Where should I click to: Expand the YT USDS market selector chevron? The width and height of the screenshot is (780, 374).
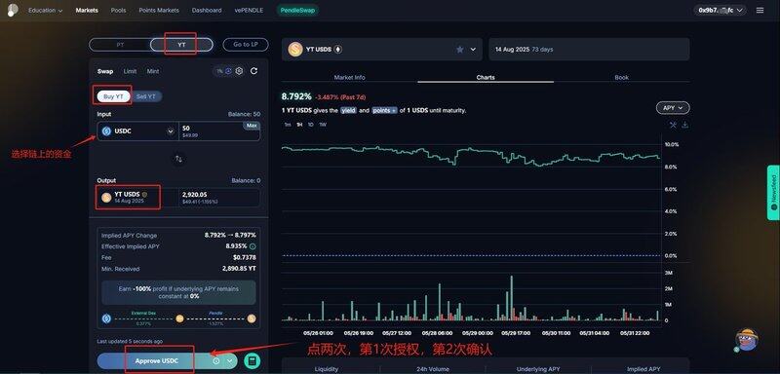tap(473, 49)
